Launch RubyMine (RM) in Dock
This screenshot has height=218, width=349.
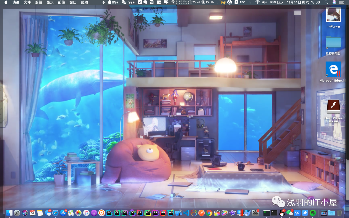pyautogui.click(x=163, y=213)
